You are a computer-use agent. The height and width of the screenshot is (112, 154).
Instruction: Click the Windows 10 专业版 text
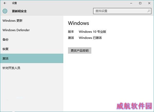tap(92, 32)
